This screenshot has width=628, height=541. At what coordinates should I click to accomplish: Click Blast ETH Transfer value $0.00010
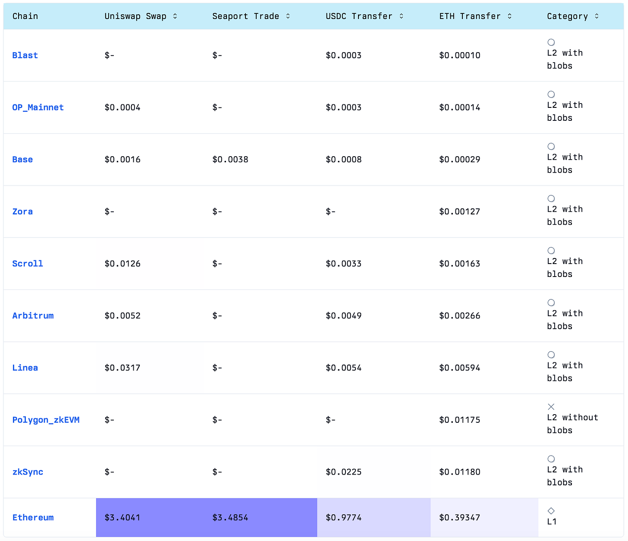pos(460,55)
